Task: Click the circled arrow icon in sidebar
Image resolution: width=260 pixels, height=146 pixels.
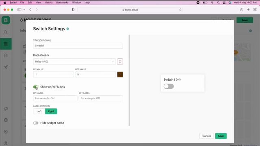Action: point(6,131)
